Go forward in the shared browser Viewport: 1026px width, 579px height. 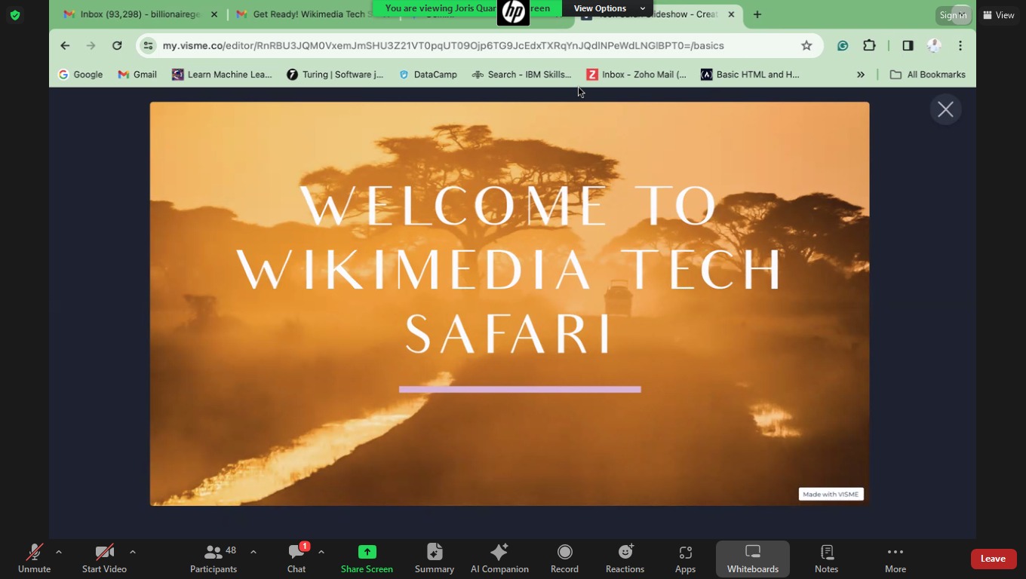click(91, 45)
